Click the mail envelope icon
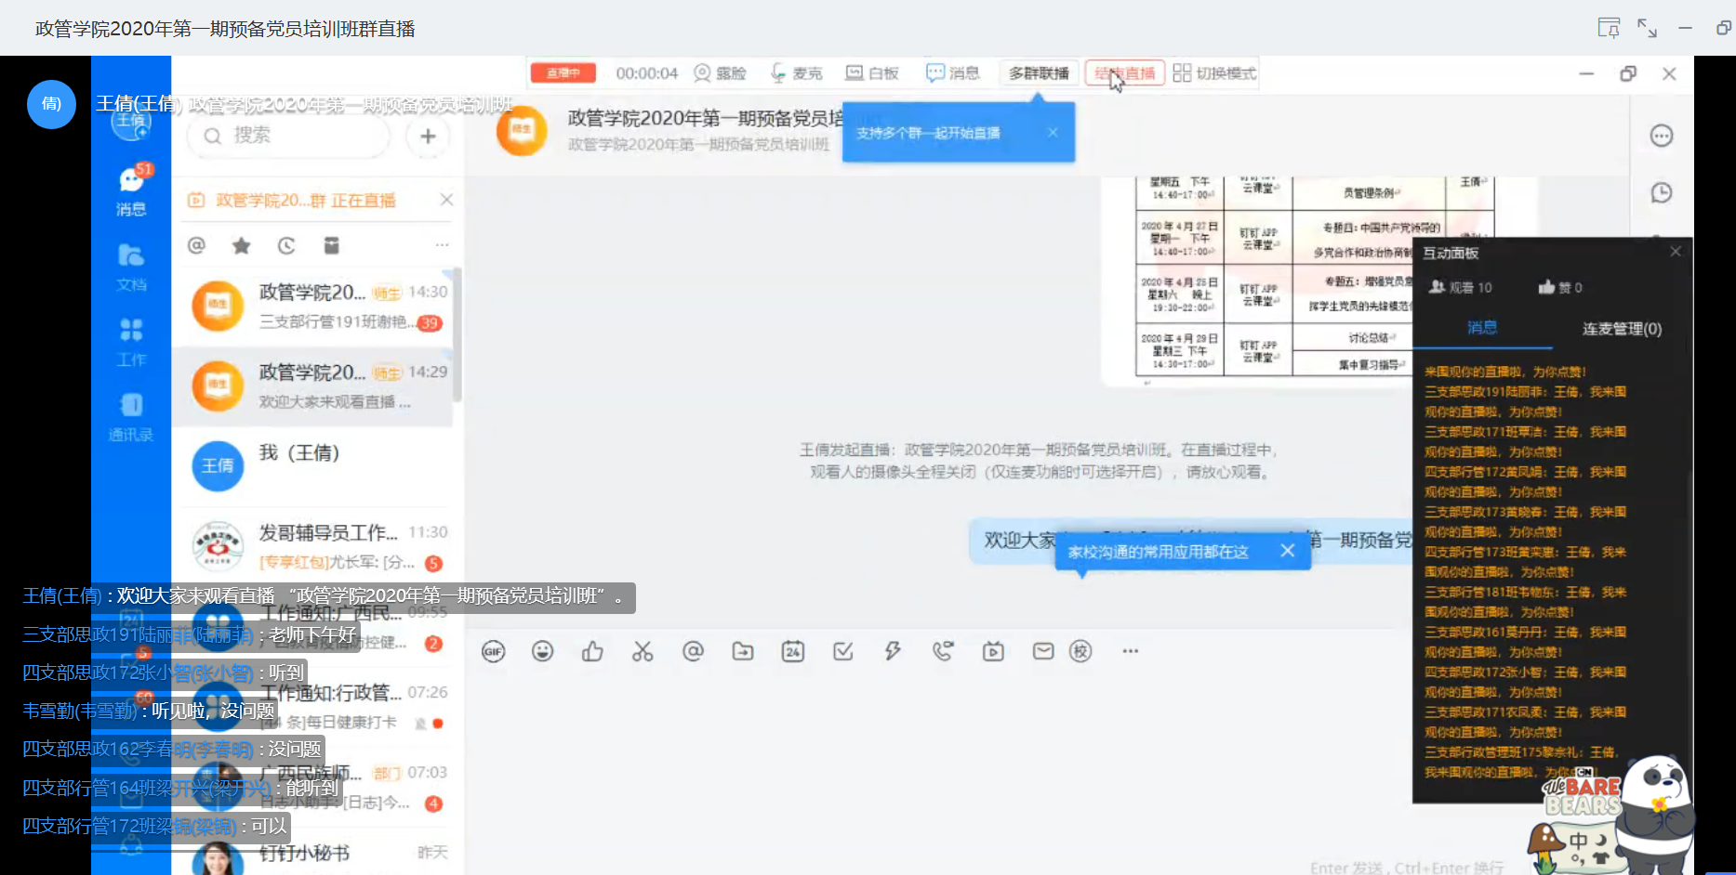This screenshot has height=875, width=1736. [x=1043, y=652]
